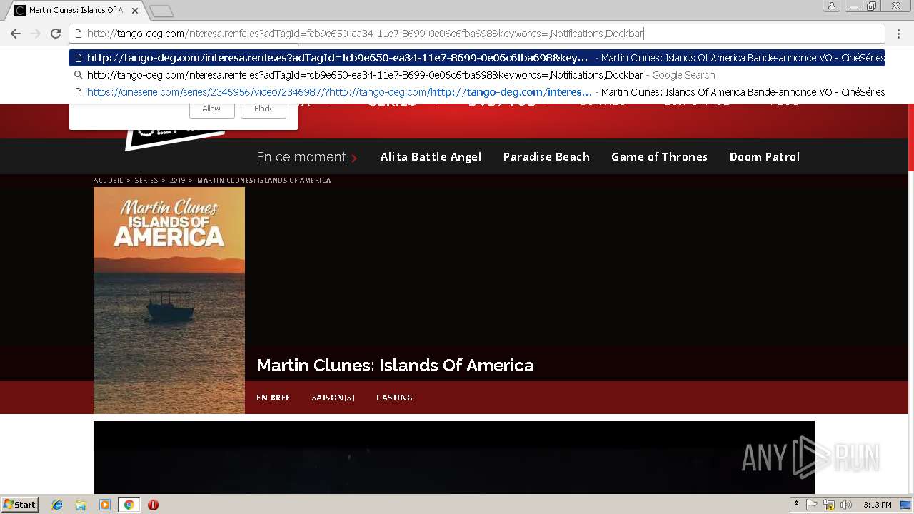This screenshot has width=914, height=514.
Task: Open the Chrome three-dot menu
Action: 898,34
